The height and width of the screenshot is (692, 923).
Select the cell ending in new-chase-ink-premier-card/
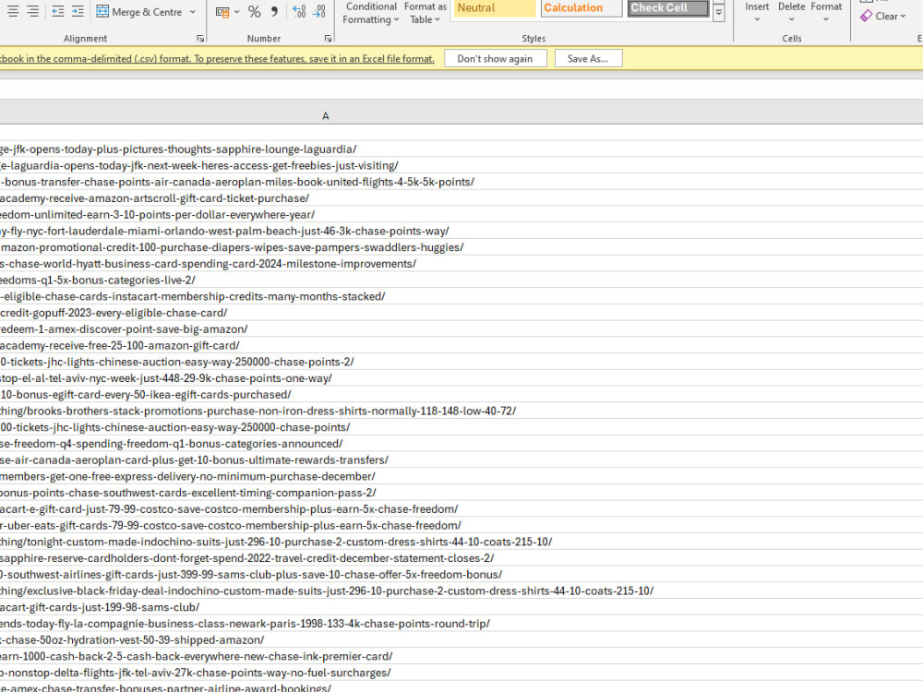[461, 657]
